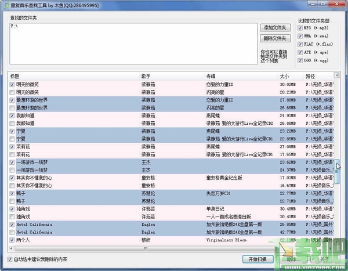
Task: Toggle 自动选中建议我删除的内容 checkbox
Action: pyautogui.click(x=10, y=259)
